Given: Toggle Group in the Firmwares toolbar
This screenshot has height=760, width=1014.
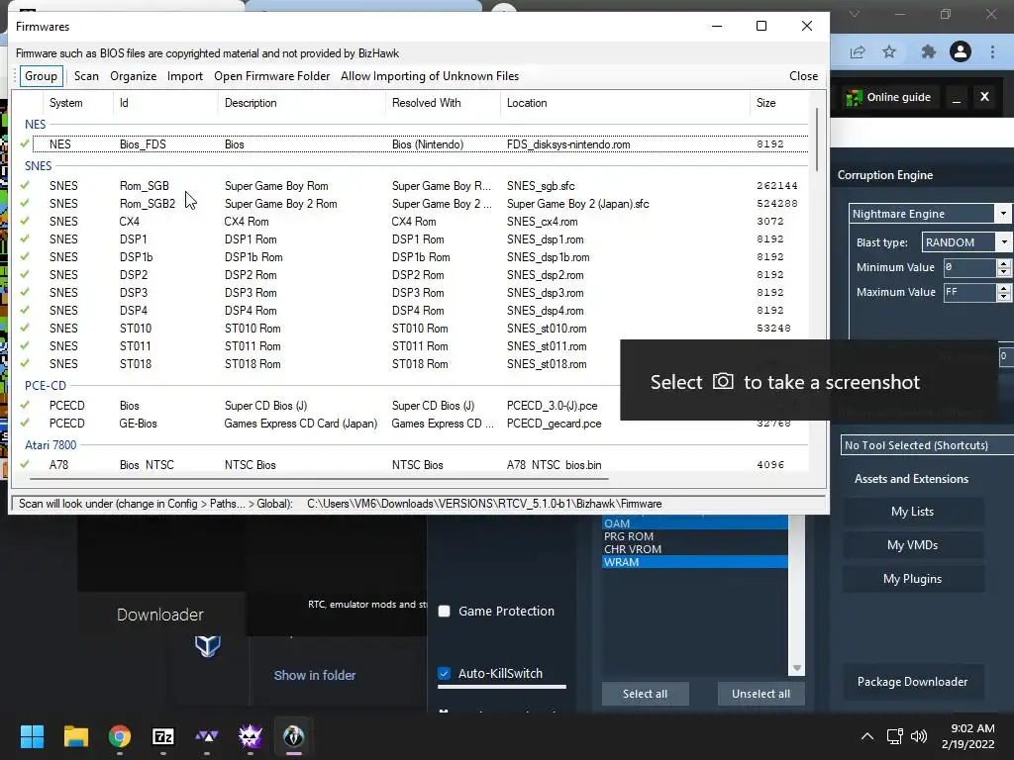Looking at the screenshot, I should [42, 76].
